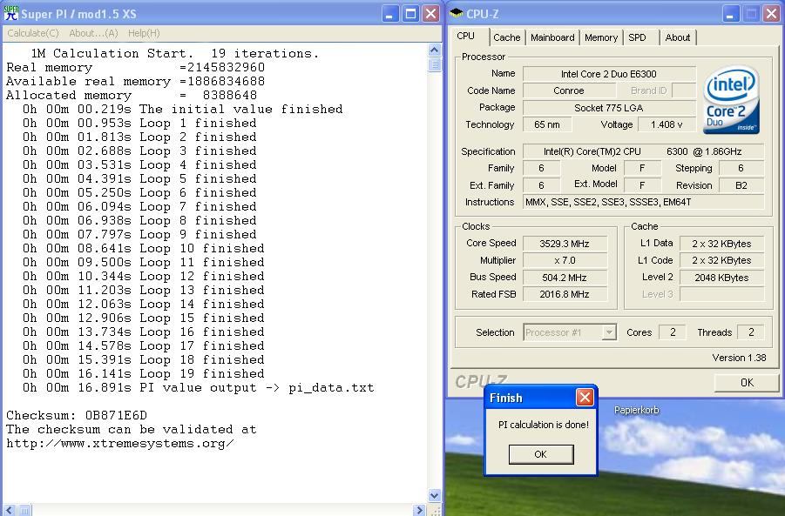Open the Calculate(C) menu in Super PI
The width and height of the screenshot is (785, 516).
click(x=33, y=33)
